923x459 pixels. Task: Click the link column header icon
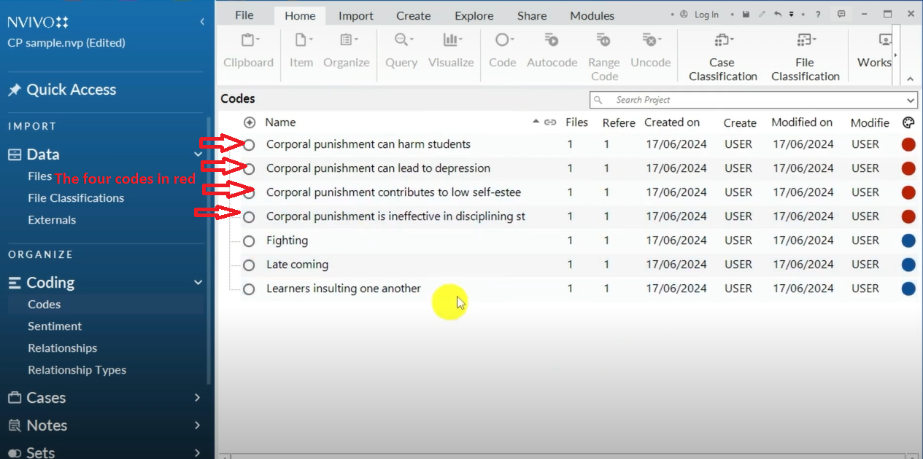click(551, 122)
